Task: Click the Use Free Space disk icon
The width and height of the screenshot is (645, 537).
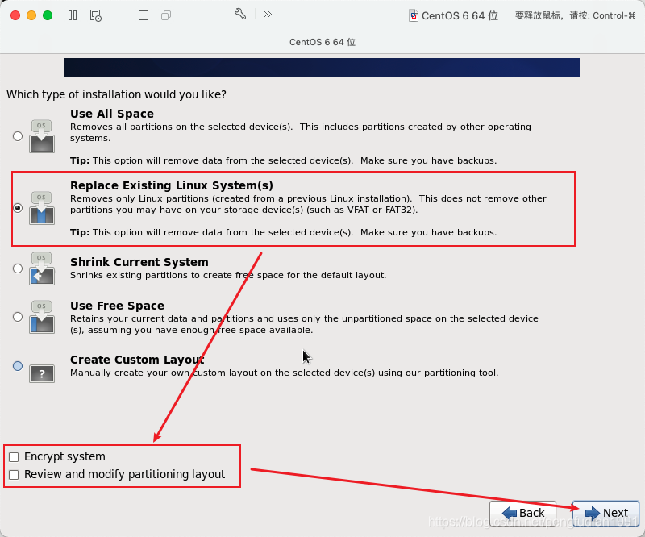Action: [x=42, y=317]
